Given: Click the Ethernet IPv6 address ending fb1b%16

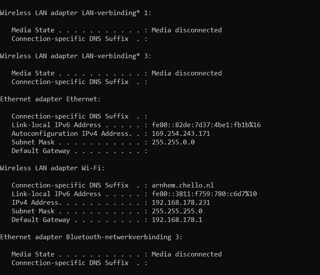Looking at the screenshot, I should (206, 125).
